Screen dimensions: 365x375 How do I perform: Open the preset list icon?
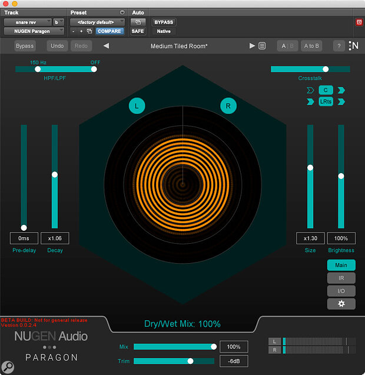(x=262, y=46)
